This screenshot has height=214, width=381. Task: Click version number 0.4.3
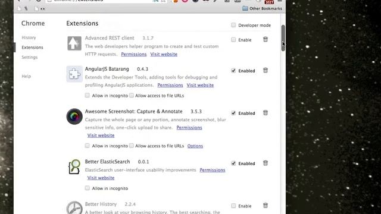click(142, 69)
